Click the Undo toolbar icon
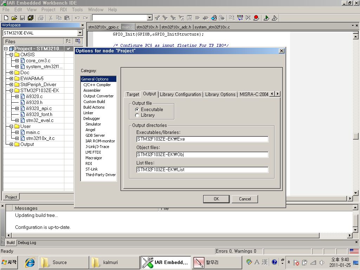The width and height of the screenshot is (360, 270). pyautogui.click(x=77, y=18)
